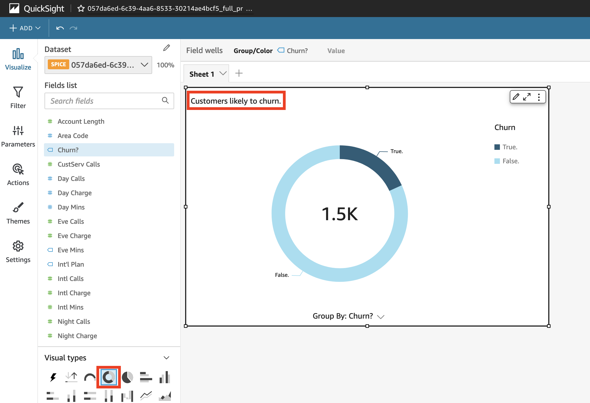Favorite the analysis with star icon
The width and height of the screenshot is (590, 403).
click(x=81, y=9)
